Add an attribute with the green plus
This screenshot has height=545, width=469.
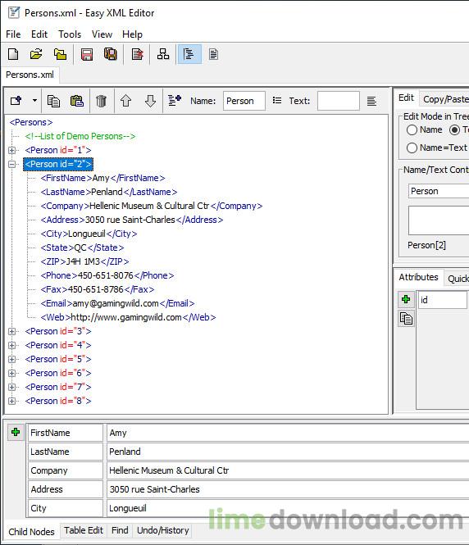pyautogui.click(x=406, y=299)
